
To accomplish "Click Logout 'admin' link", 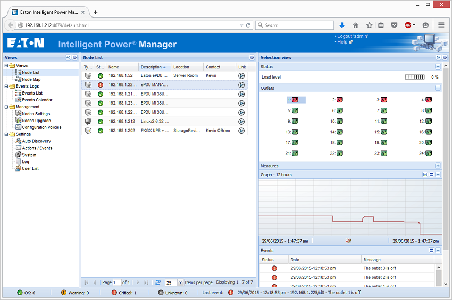I will [x=352, y=36].
